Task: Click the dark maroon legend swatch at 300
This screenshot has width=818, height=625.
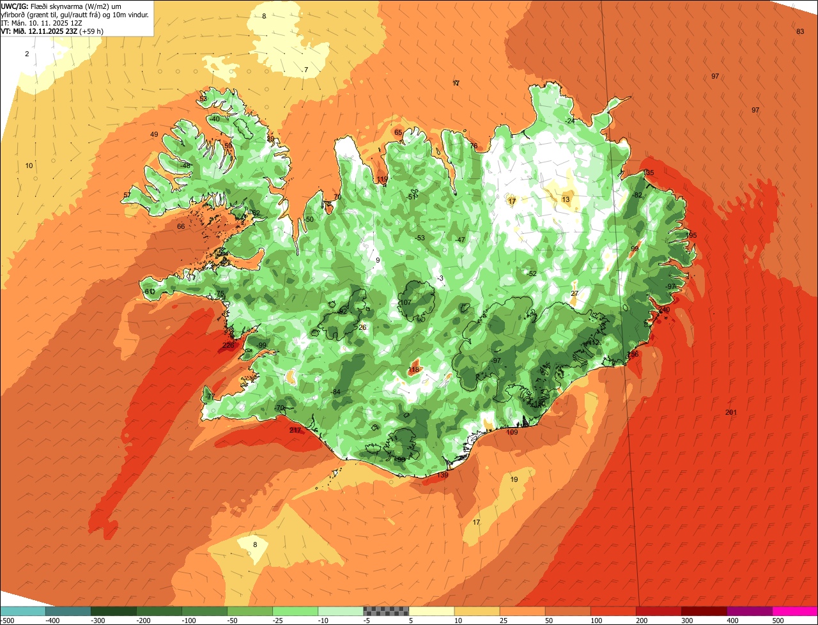Action: tap(704, 611)
